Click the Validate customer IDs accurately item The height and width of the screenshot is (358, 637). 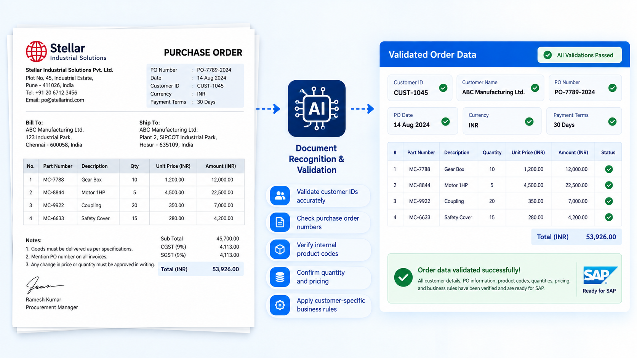tap(318, 196)
